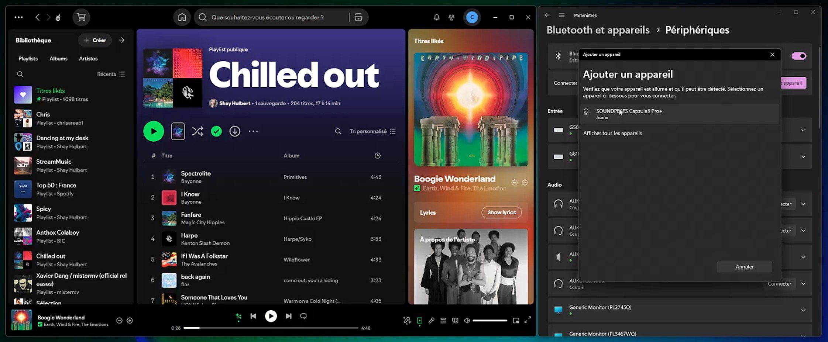Open Récents sort menu in library

point(111,74)
